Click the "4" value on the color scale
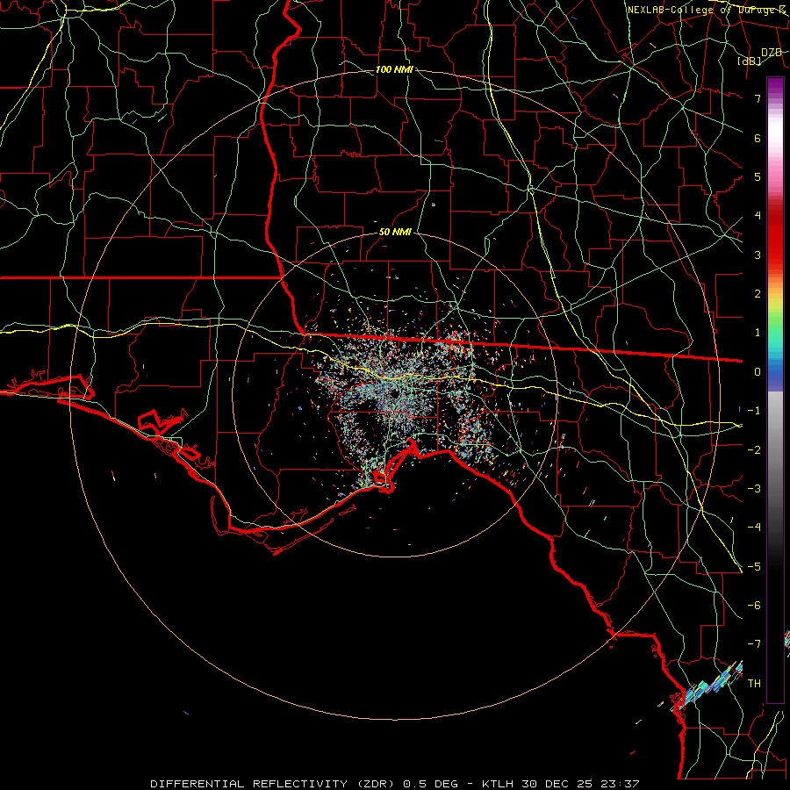790x790 pixels. [758, 216]
